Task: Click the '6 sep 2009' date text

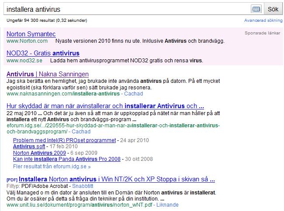Action: 84,153
